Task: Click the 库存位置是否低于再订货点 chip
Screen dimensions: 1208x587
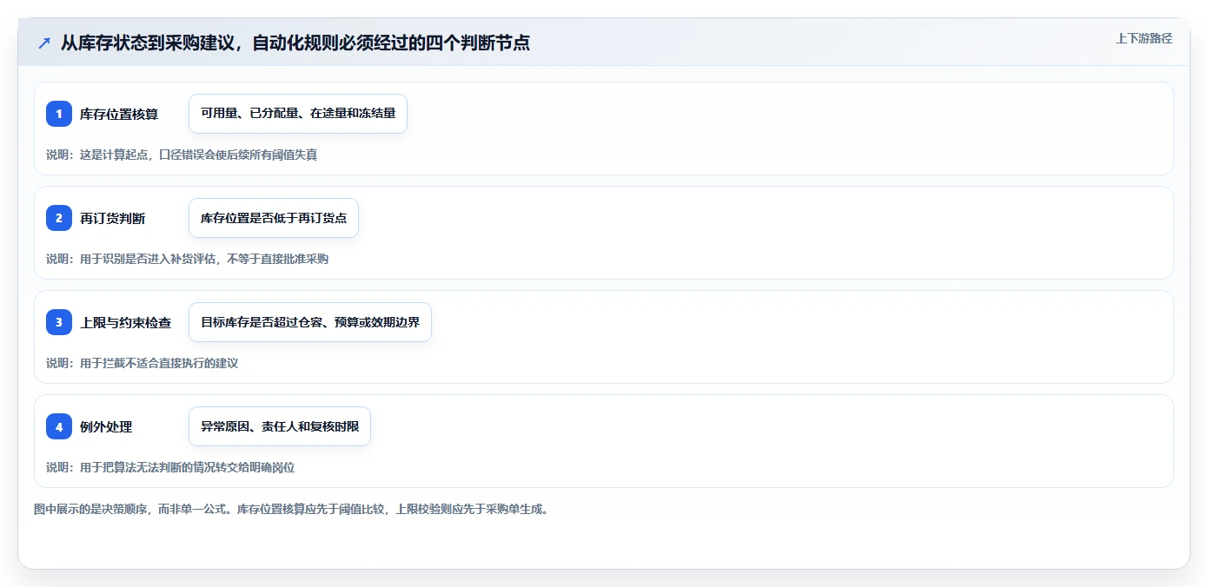Action: click(274, 218)
